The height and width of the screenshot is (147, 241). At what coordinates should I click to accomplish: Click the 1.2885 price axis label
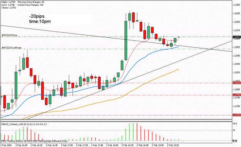coord(237,22)
